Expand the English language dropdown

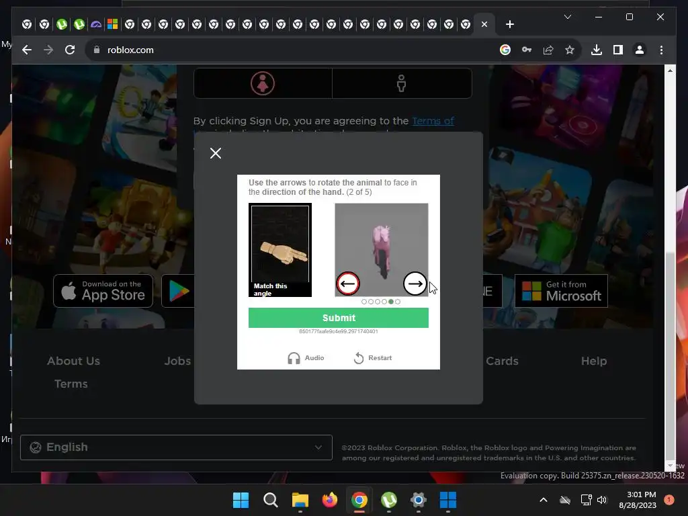point(177,447)
